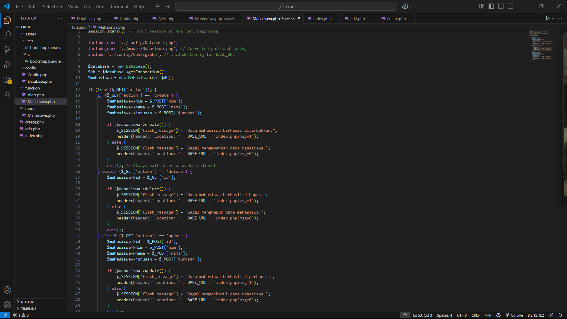This screenshot has width=567, height=319.
Task: Expand the OUTLINE section
Action: point(28,302)
